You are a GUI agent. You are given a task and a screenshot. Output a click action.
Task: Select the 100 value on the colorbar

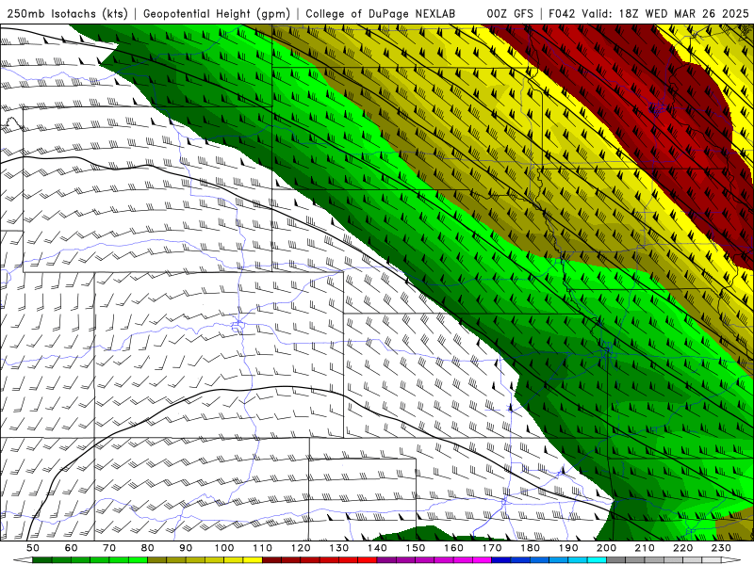(224, 548)
